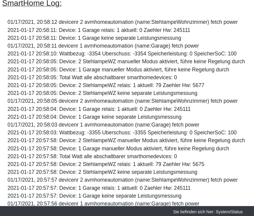
Task: Click the 20:57:58 Total Watt log line
Action: (x=92, y=156)
